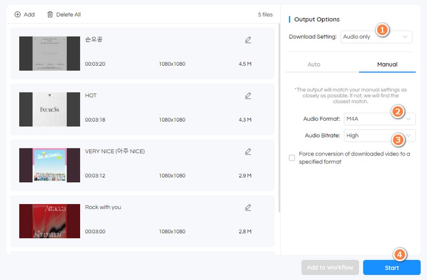Screen dimensions: 427x280
Task: Click the Delete All trash icon
Action: tap(50, 14)
